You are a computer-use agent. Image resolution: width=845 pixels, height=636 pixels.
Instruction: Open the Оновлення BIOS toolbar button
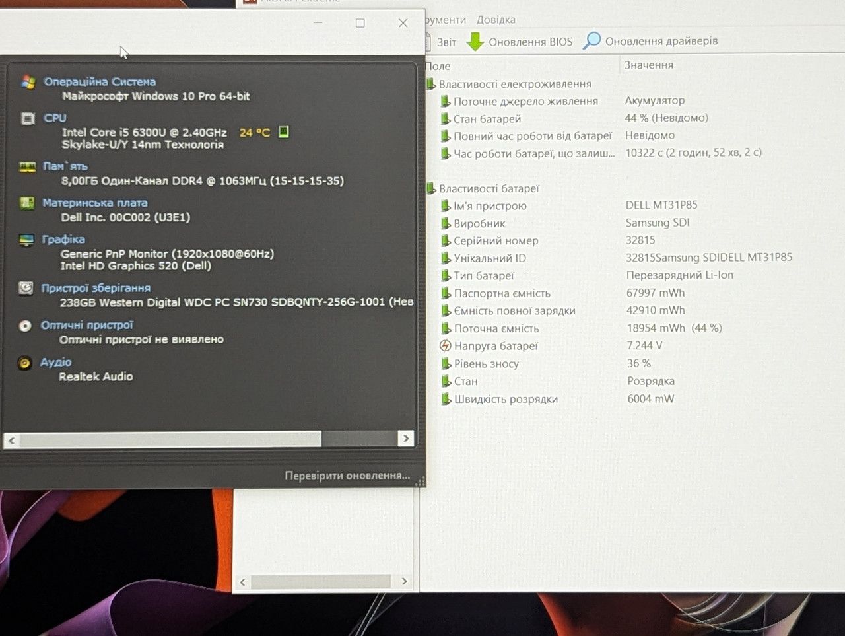coord(519,42)
